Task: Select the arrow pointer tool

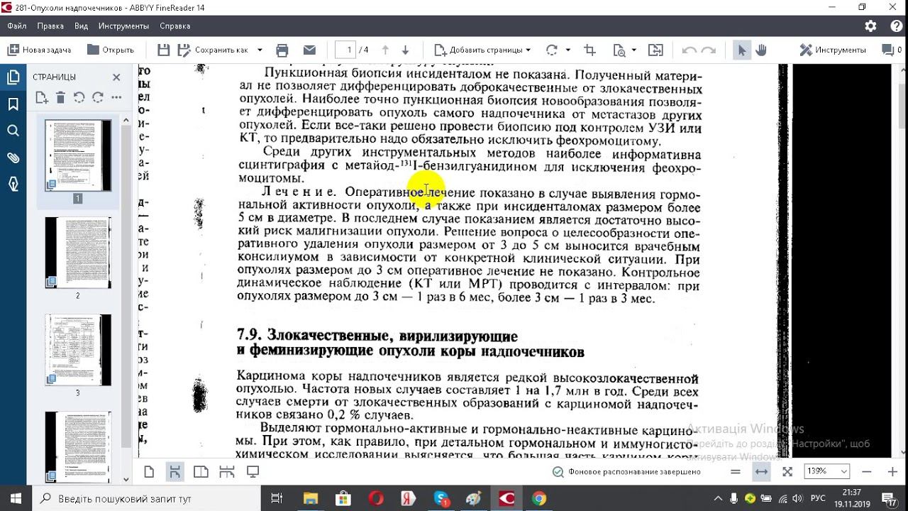Action: [742, 50]
